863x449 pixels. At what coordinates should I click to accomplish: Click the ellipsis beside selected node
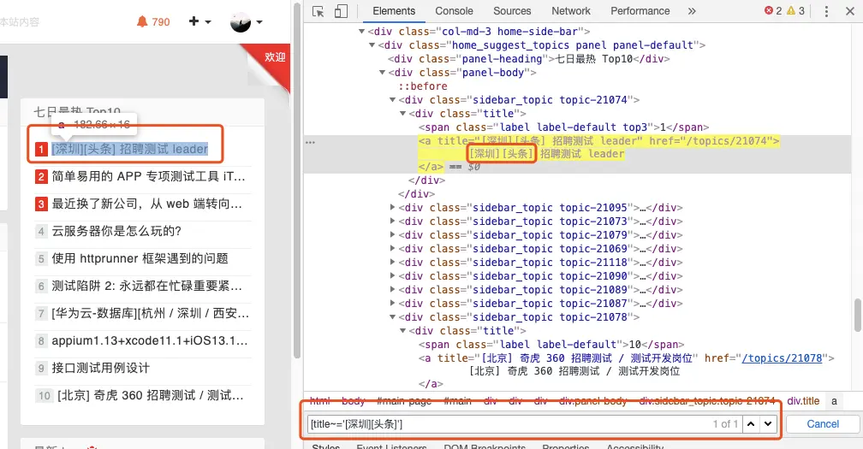[311, 142]
